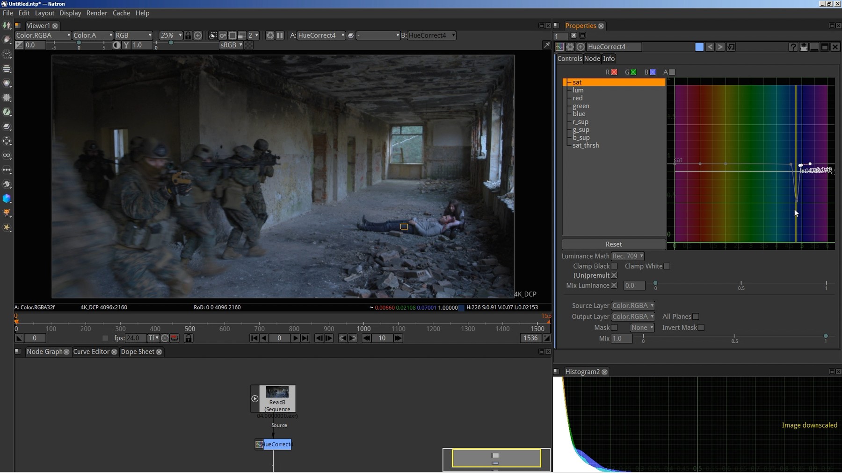Screen dimensions: 842x473
Task: Click redo arrow in HueCorrect4 panel header
Action: (x=720, y=47)
